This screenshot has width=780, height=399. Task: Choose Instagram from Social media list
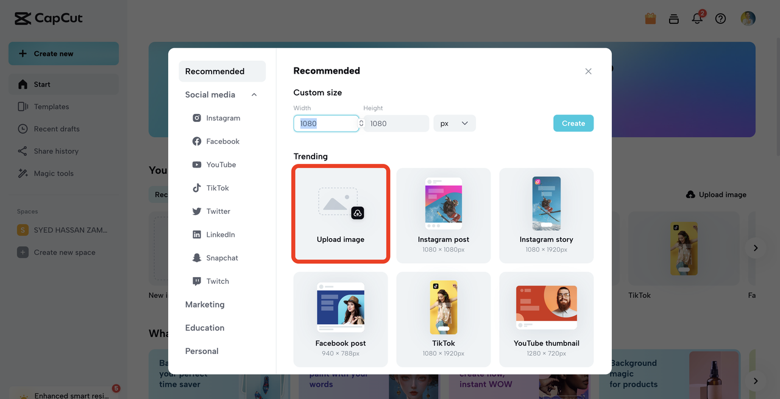222,118
